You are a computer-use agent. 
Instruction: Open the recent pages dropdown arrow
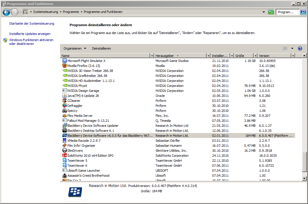[x=20, y=12]
